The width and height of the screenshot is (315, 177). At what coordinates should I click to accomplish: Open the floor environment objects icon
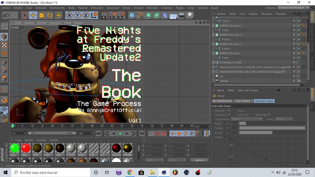coord(173,15)
